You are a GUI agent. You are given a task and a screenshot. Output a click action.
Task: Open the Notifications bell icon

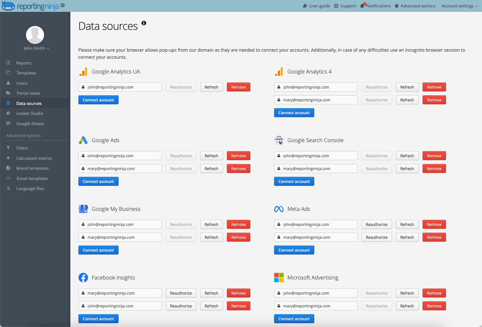[x=363, y=5]
